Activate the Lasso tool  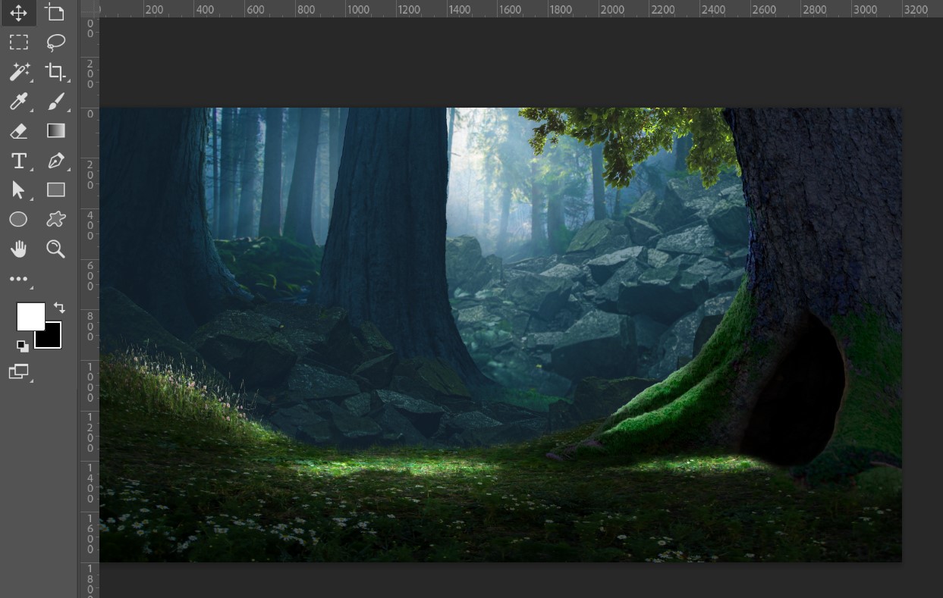55,42
